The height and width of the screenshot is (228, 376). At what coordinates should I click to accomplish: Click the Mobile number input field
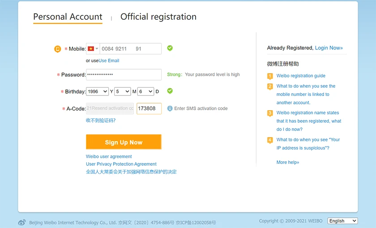coord(130,49)
